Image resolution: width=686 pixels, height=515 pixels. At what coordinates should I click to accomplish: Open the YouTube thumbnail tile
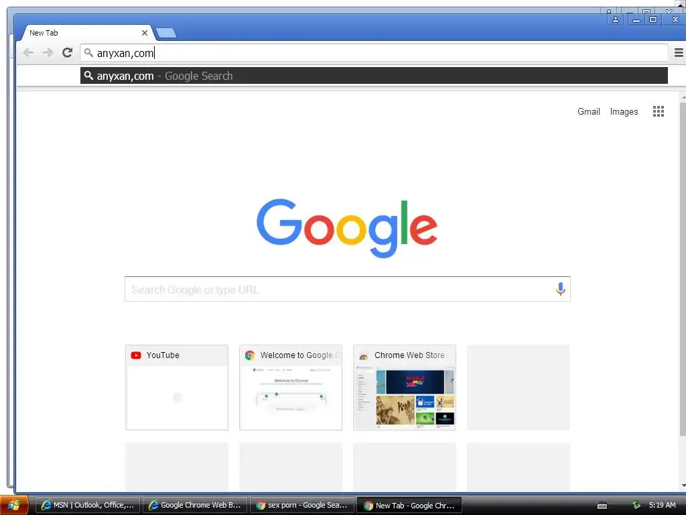click(x=177, y=388)
